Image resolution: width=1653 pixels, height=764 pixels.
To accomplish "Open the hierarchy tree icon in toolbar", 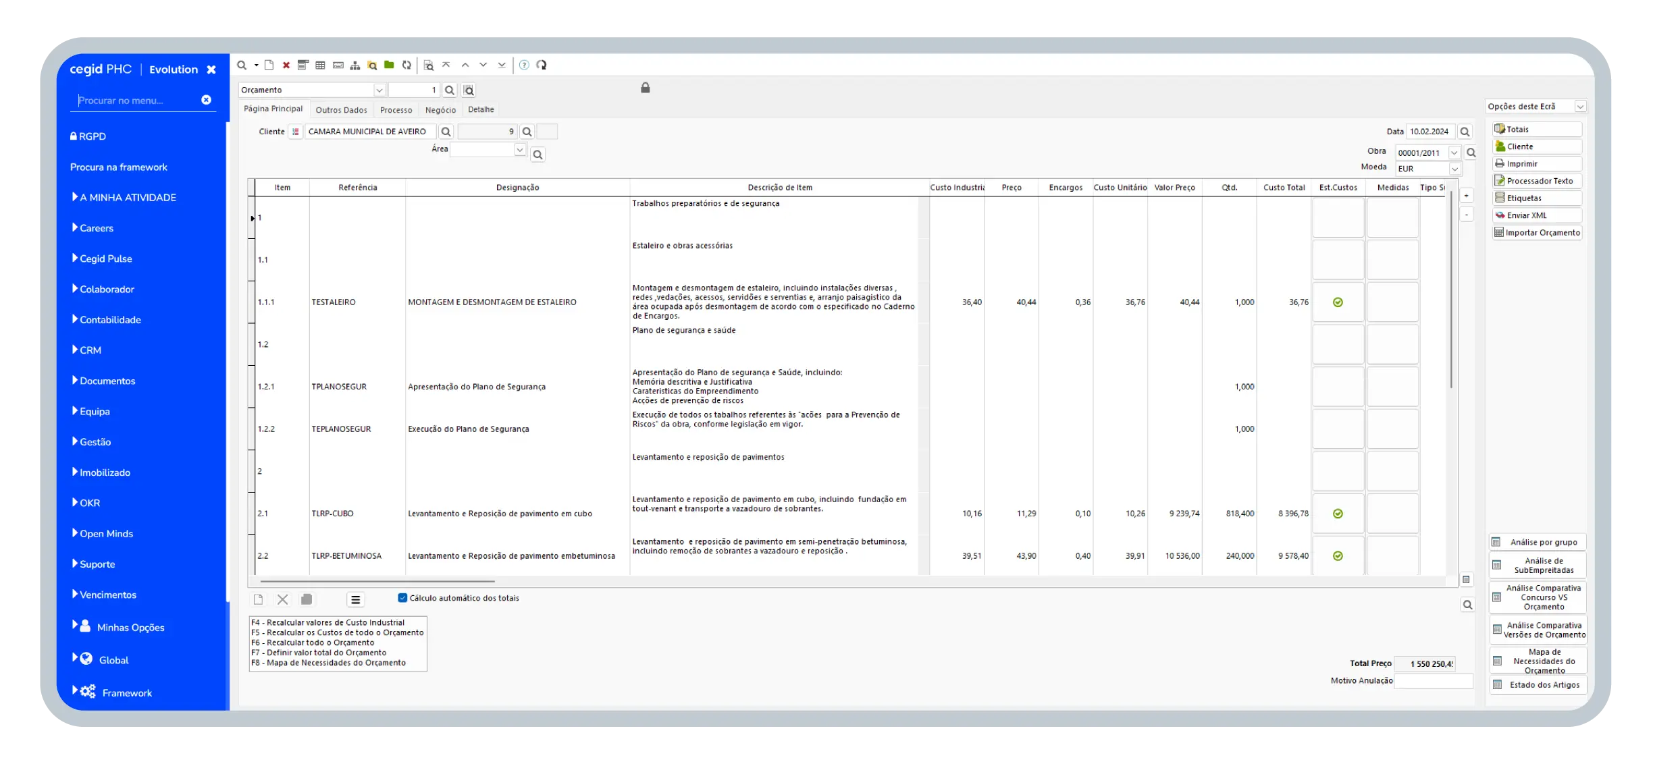I will click(x=355, y=65).
